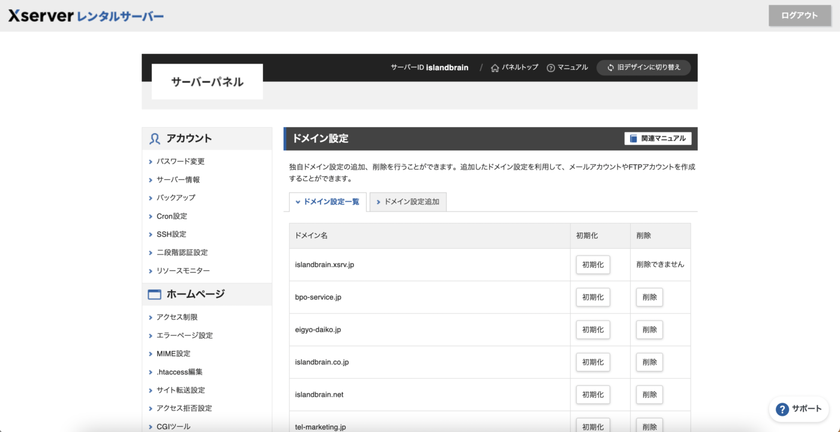840x432 pixels.
Task: Open the サポート help button
Action: (799, 409)
